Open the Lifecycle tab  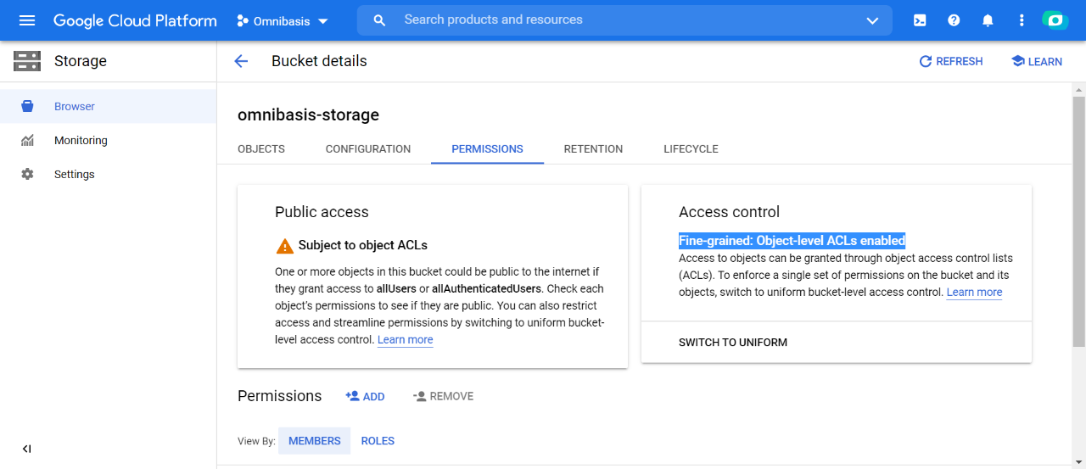coord(691,149)
